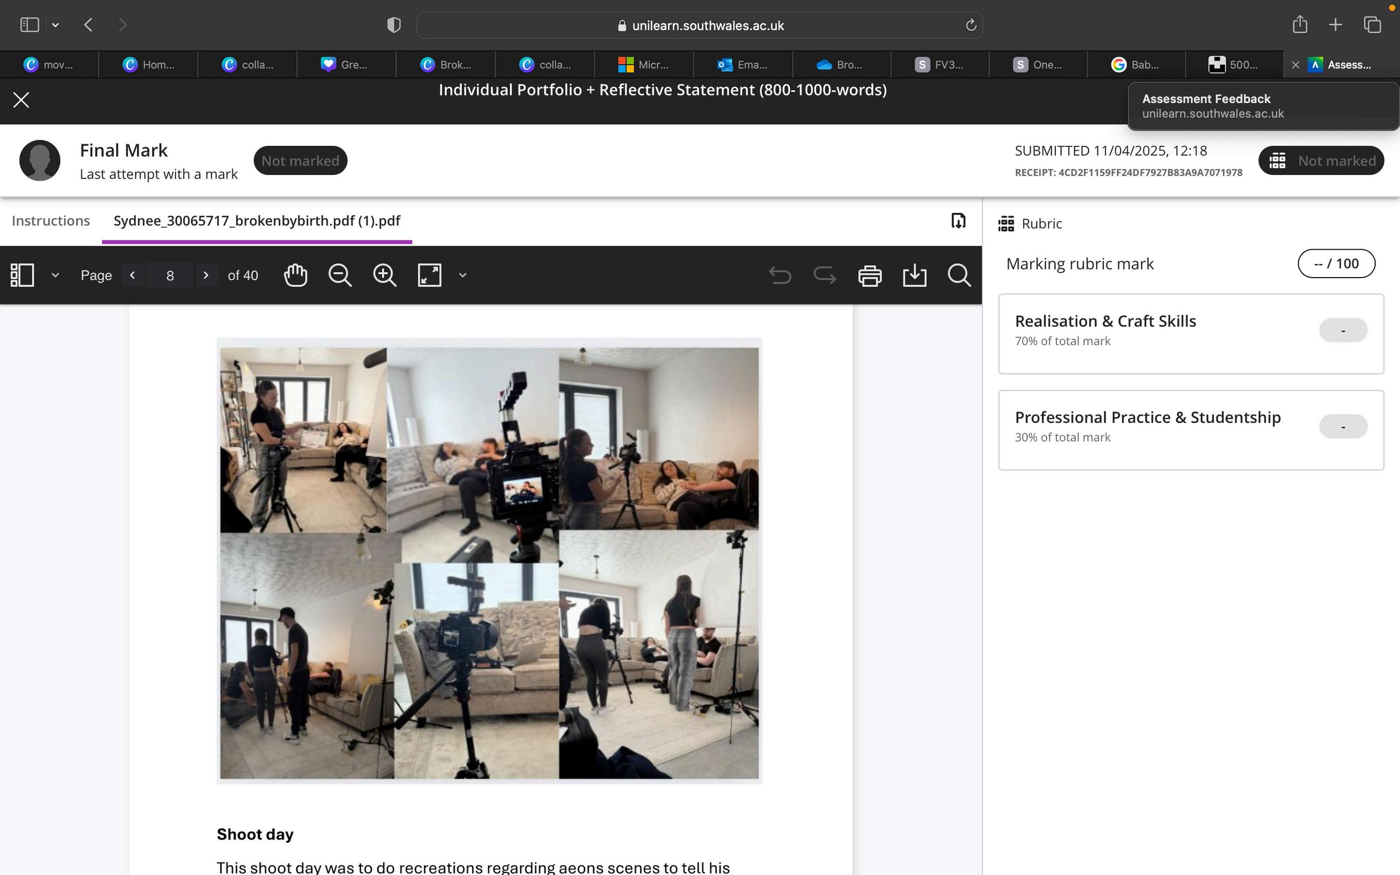Go to previous PDF page
The image size is (1400, 875).
(x=132, y=275)
